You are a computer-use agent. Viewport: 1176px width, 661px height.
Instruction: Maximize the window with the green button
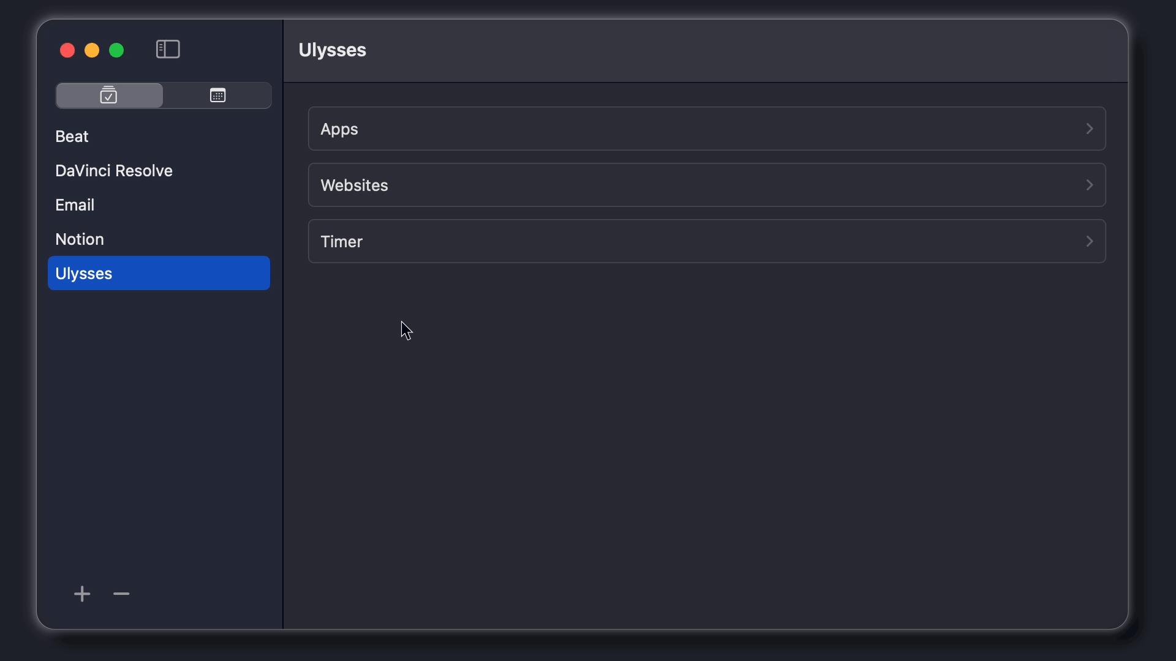coord(116,50)
